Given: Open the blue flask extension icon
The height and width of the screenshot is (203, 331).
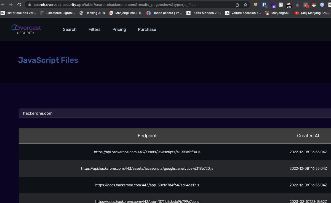Looking at the screenshot, I should (297, 5).
